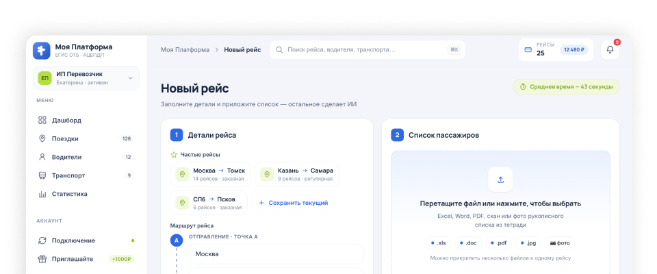This screenshot has width=657, height=274.
Task: Click the Водители person icon
Action: coord(42,157)
